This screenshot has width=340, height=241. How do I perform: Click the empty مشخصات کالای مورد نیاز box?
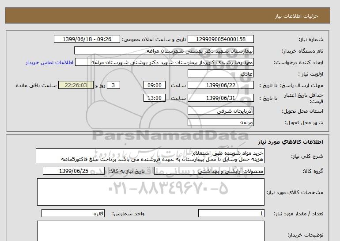[x=151, y=192]
